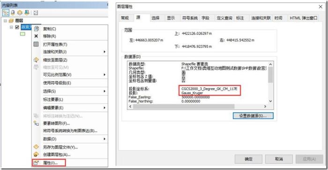The width and height of the screenshot is (328, 170).
Task: Click the zoom to layer icon
Action: pos(36,60)
